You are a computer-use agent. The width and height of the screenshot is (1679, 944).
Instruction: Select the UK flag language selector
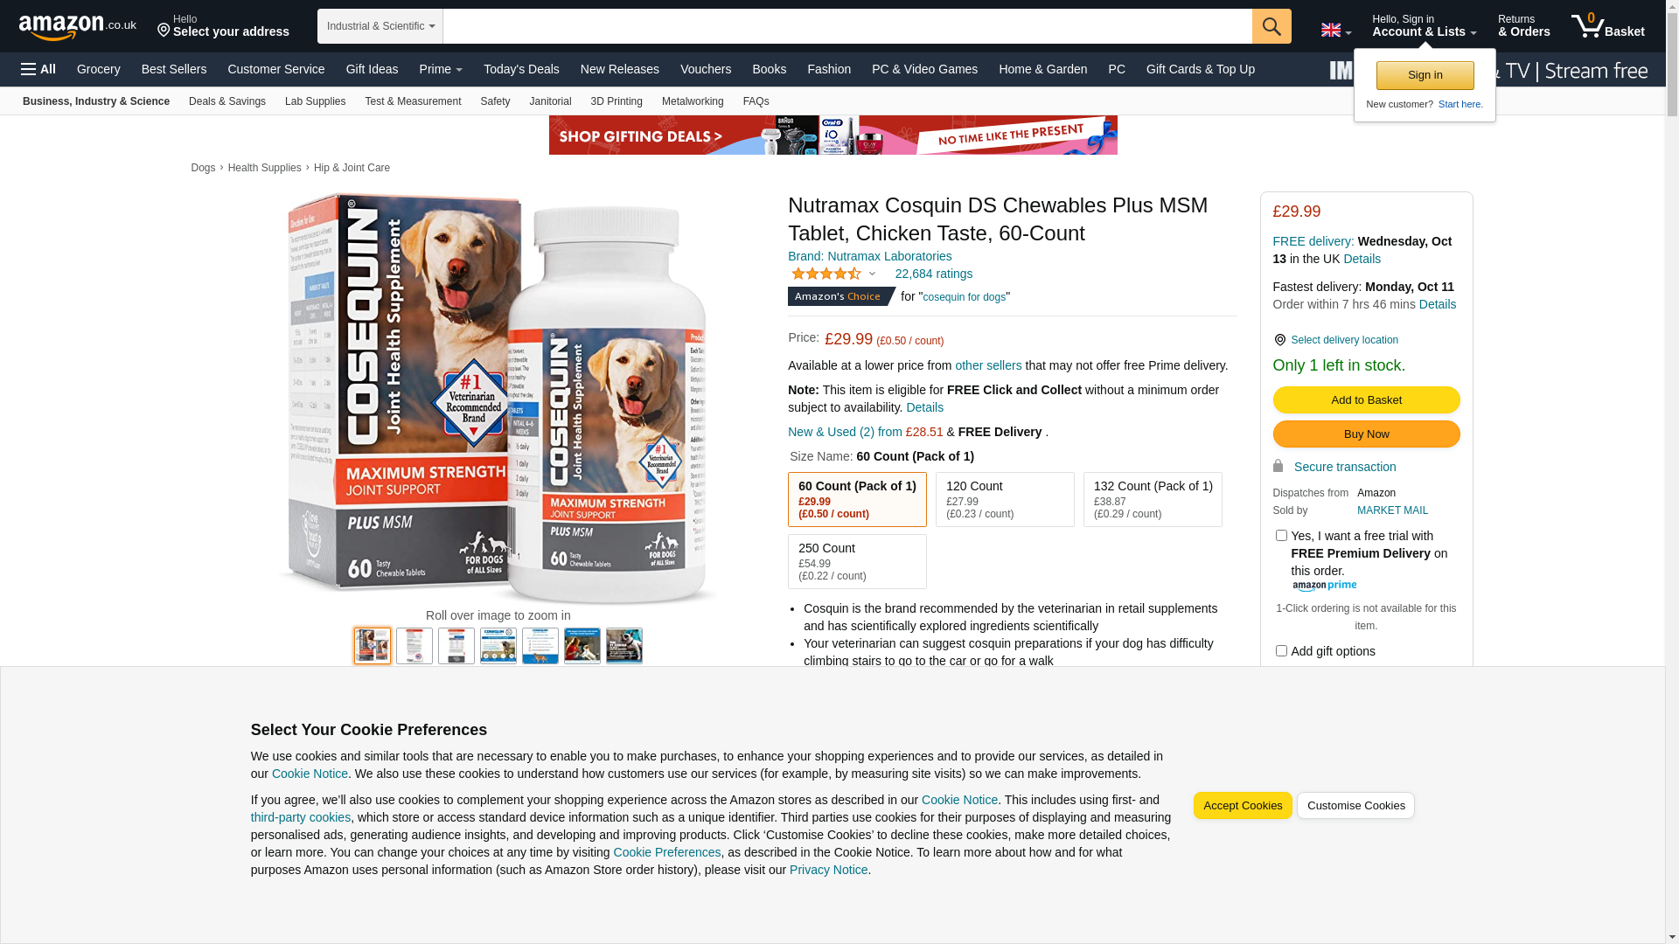tap(1335, 30)
